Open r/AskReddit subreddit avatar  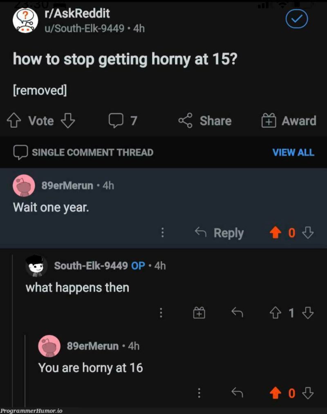point(25,20)
